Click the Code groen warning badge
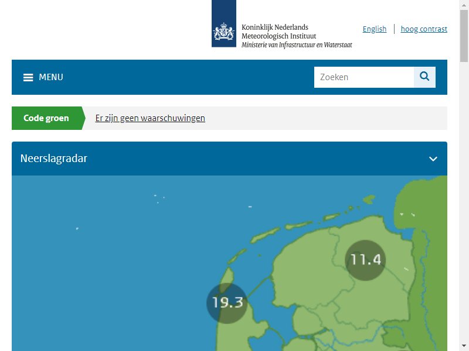Screen dimensions: 469x351 [x=49, y=118]
